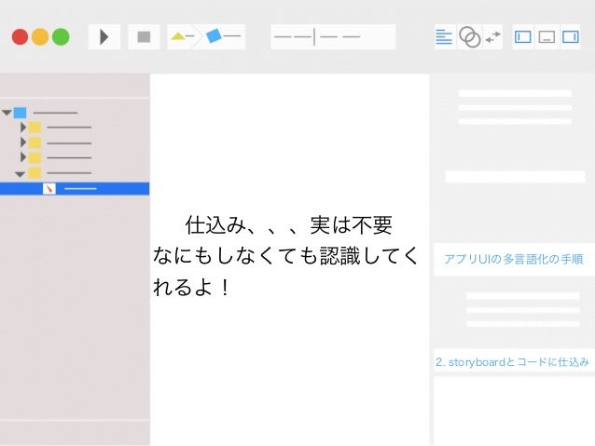Click the red close window button
Screen dimensions: 595x446
[21, 37]
